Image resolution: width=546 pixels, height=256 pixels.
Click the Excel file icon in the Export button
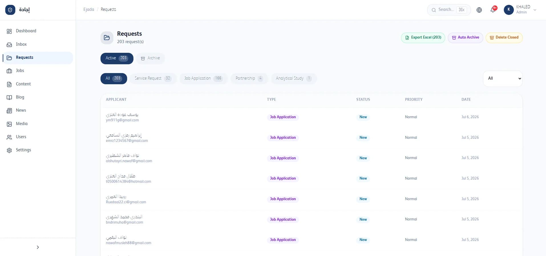click(x=407, y=38)
